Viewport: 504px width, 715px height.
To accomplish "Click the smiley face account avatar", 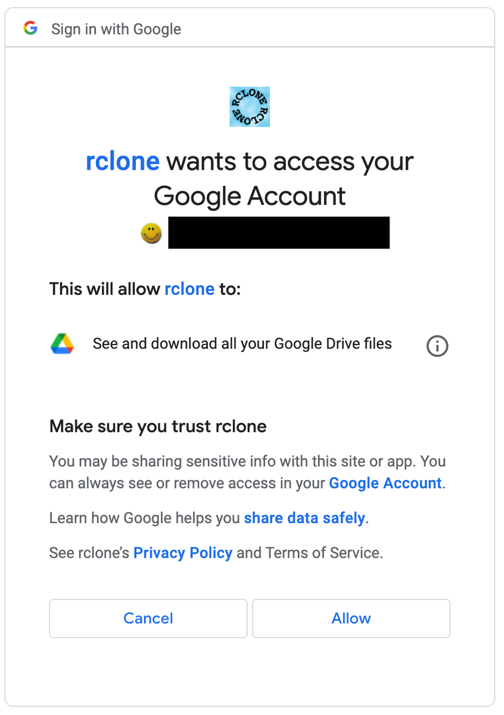I will (151, 233).
